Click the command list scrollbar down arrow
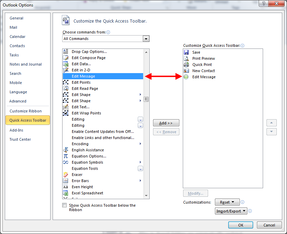This screenshot has height=234, width=287. [x=146, y=196]
